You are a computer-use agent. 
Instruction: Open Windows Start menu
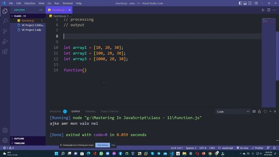56,154
